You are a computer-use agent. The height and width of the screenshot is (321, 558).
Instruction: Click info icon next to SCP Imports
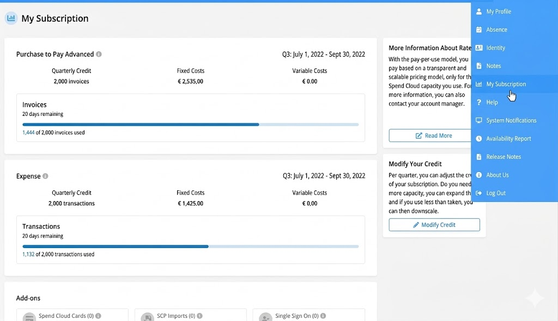click(x=199, y=316)
